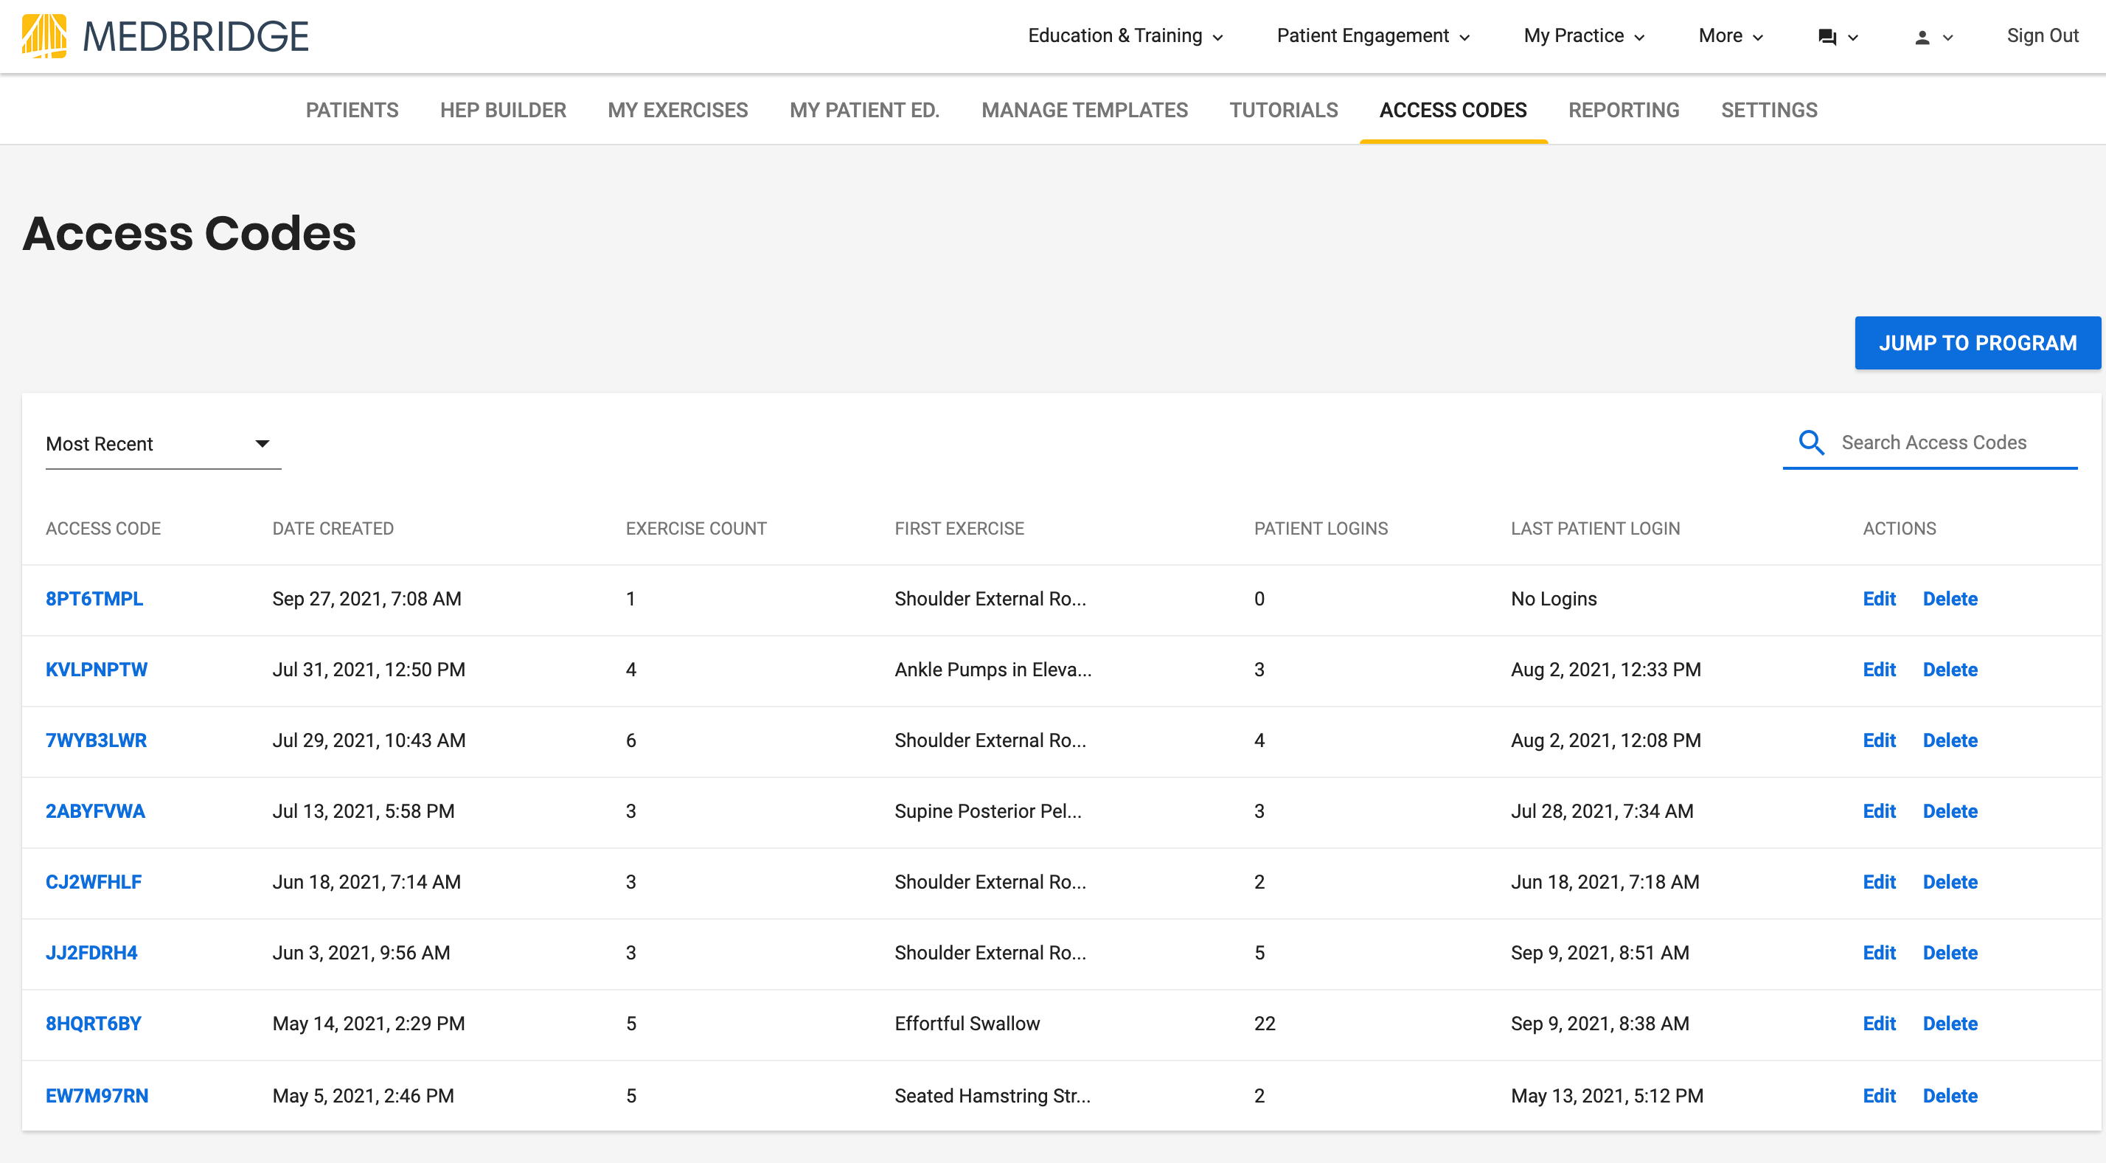Screen dimensions: 2106x1163
Task: Click the MedBridge logo icon
Action: tap(44, 36)
